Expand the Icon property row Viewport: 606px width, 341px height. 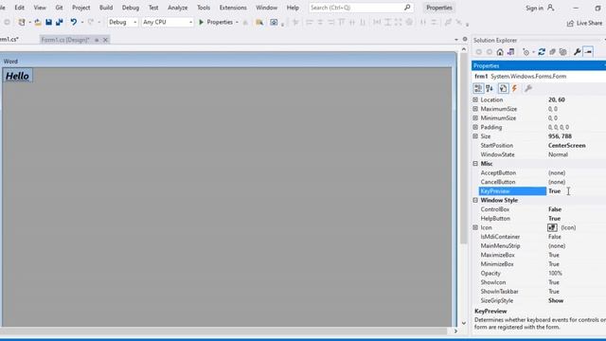pos(475,227)
